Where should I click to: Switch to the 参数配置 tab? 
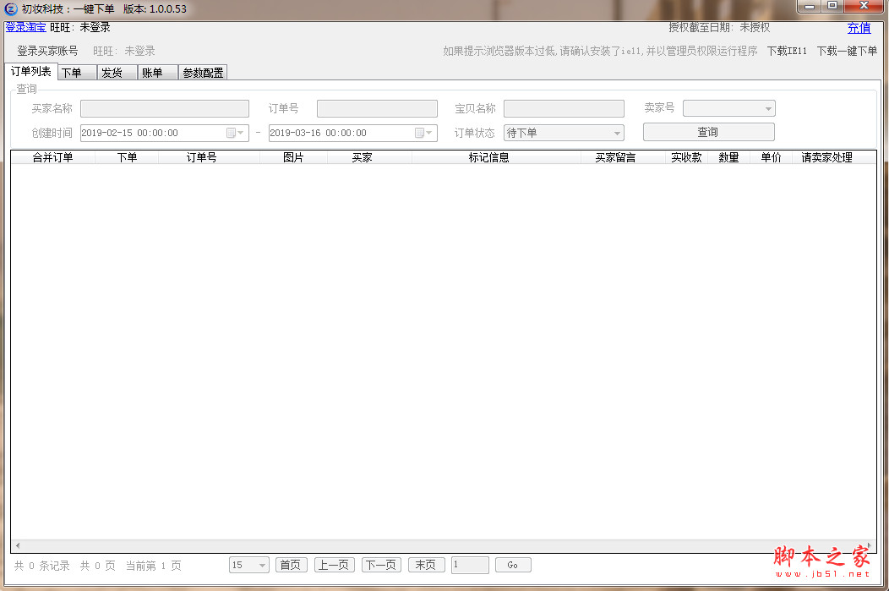[x=203, y=73]
